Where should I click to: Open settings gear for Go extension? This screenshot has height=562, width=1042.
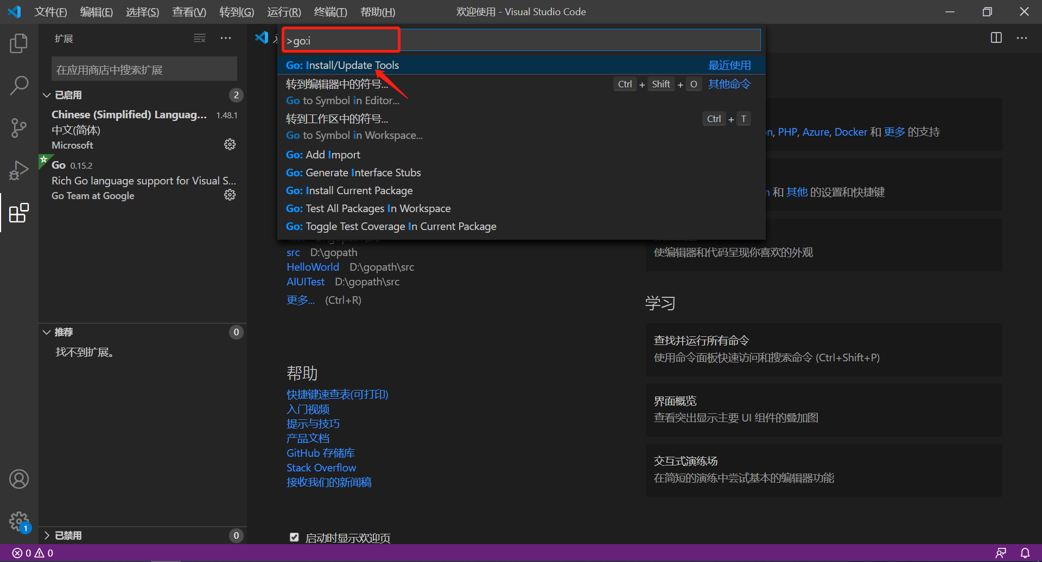tap(230, 195)
